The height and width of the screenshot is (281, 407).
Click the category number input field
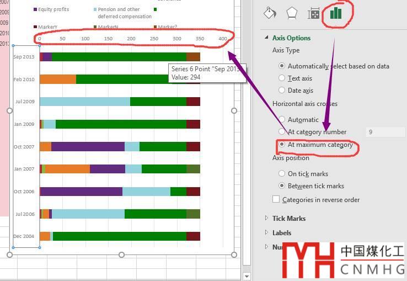point(385,132)
